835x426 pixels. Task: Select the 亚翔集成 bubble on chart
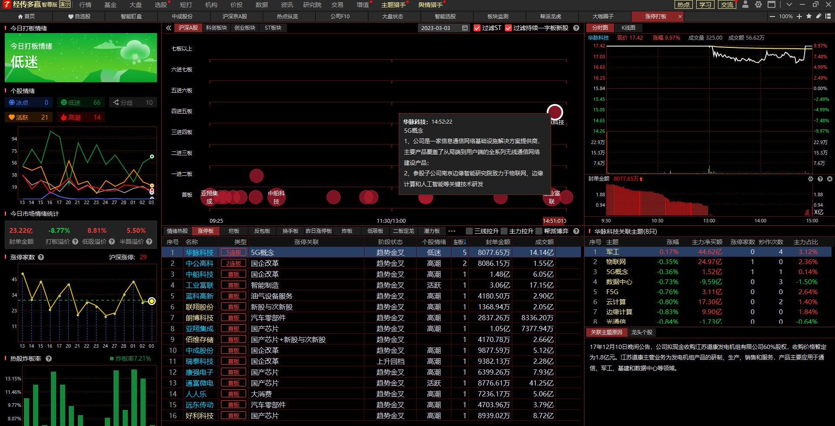click(x=210, y=197)
